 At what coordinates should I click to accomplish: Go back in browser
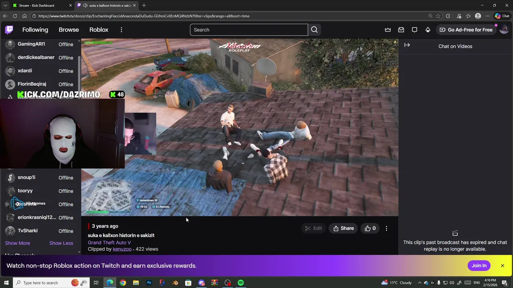coord(5,16)
